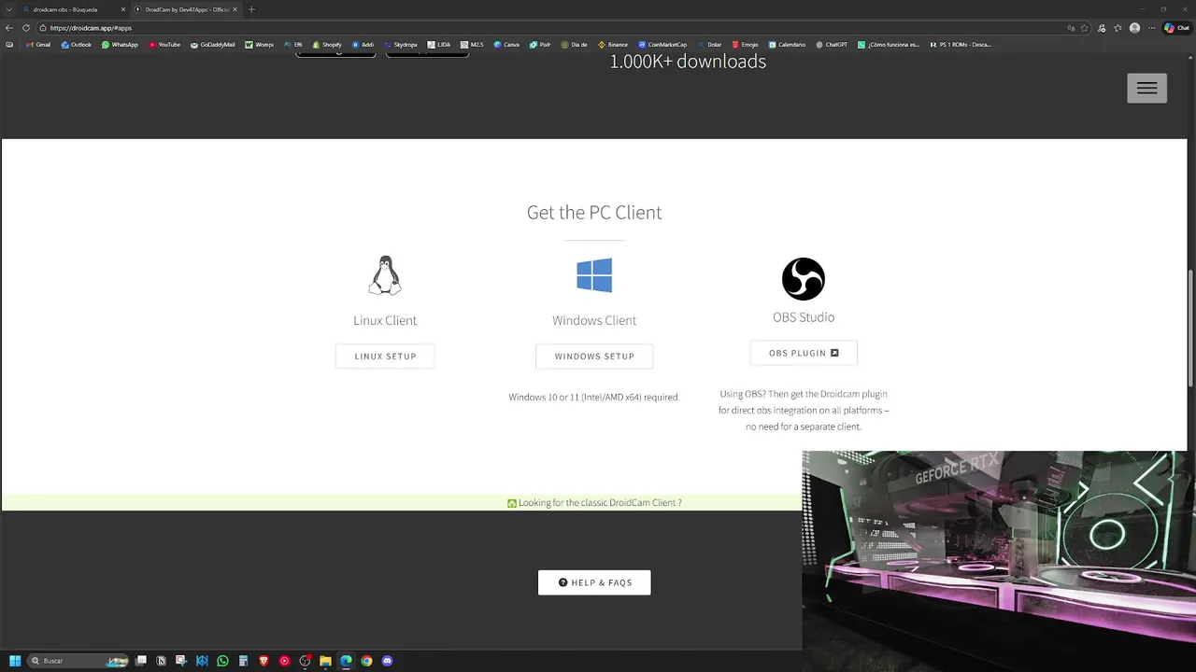
Task: Click the page vertical scrollbar
Action: tap(1191, 327)
